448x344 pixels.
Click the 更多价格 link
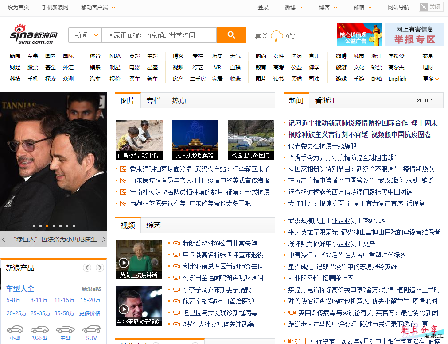pos(90,313)
